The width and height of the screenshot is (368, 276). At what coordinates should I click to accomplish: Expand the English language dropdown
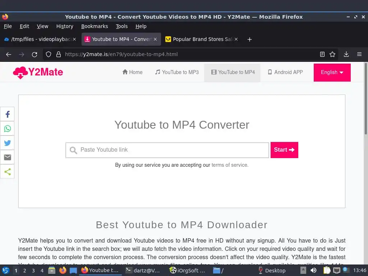tap(332, 73)
